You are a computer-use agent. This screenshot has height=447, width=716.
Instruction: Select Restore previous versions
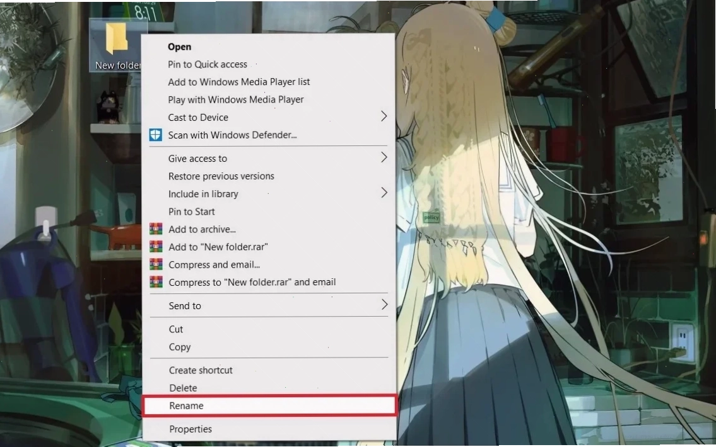[269, 176]
